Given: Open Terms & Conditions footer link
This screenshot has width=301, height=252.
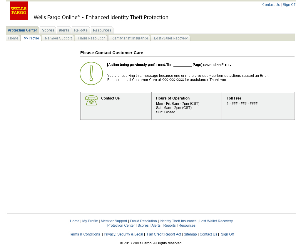Looking at the screenshot, I should click(84, 234).
